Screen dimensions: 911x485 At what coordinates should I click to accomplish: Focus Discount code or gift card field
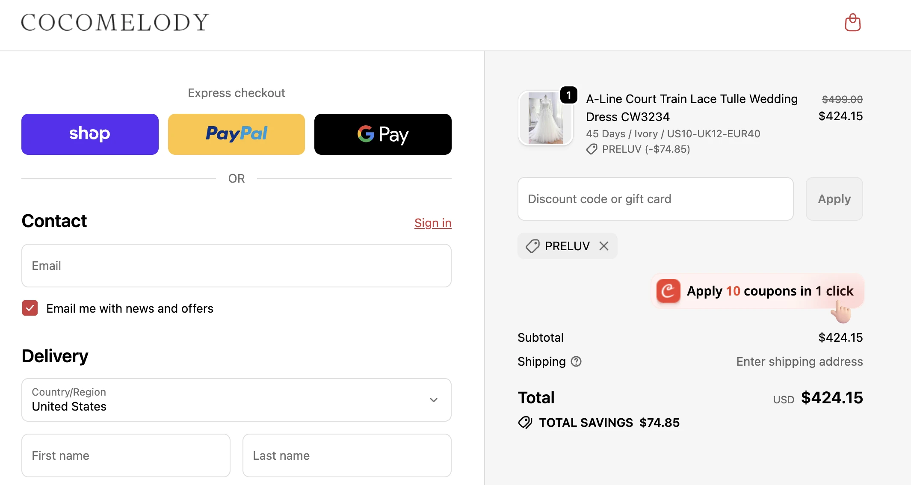coord(655,199)
